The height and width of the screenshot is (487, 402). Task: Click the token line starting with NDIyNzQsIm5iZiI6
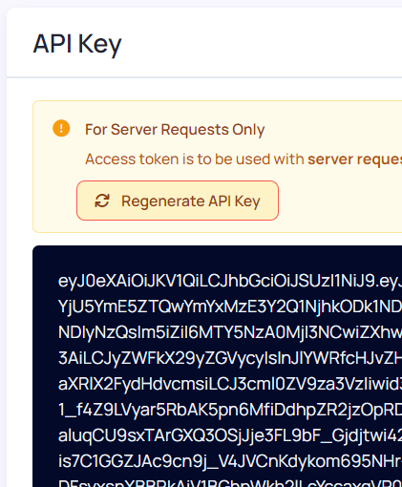tap(230, 332)
